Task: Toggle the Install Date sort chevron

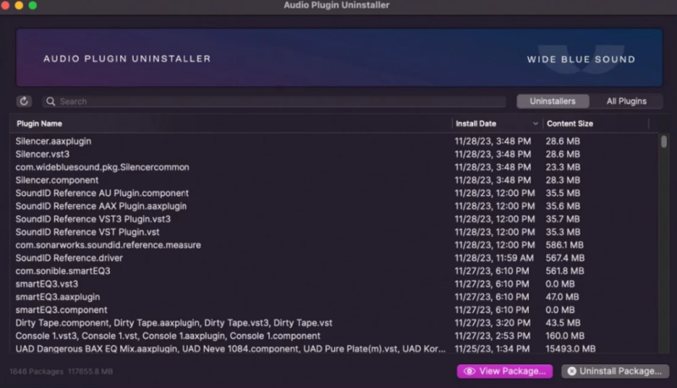Action: (536, 123)
